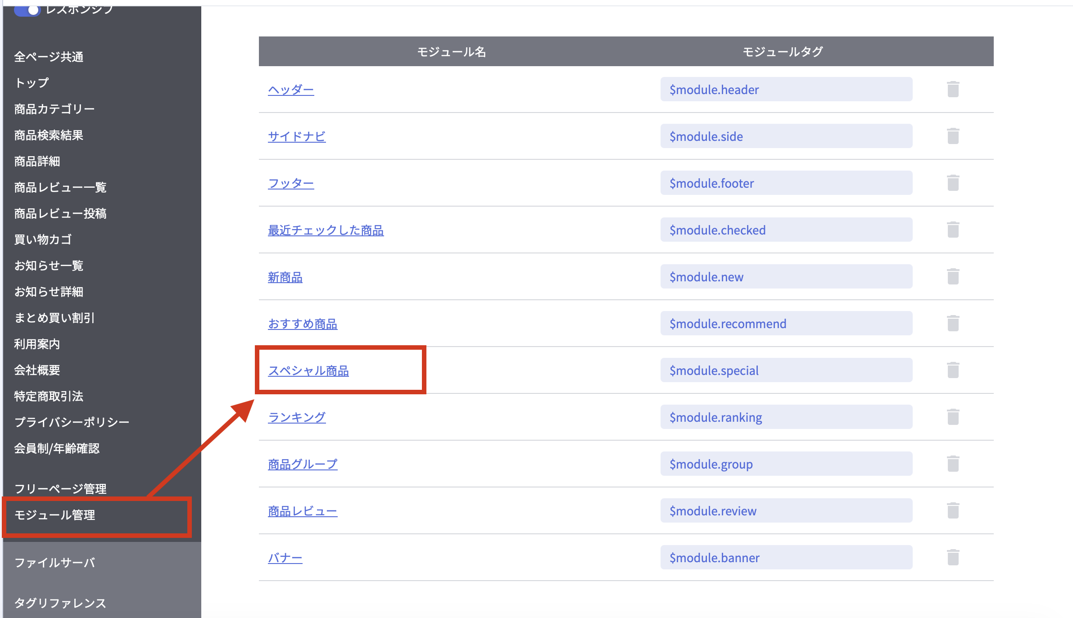This screenshot has width=1073, height=618.
Task: Click trash icon for $module.footer
Action: pos(953,183)
